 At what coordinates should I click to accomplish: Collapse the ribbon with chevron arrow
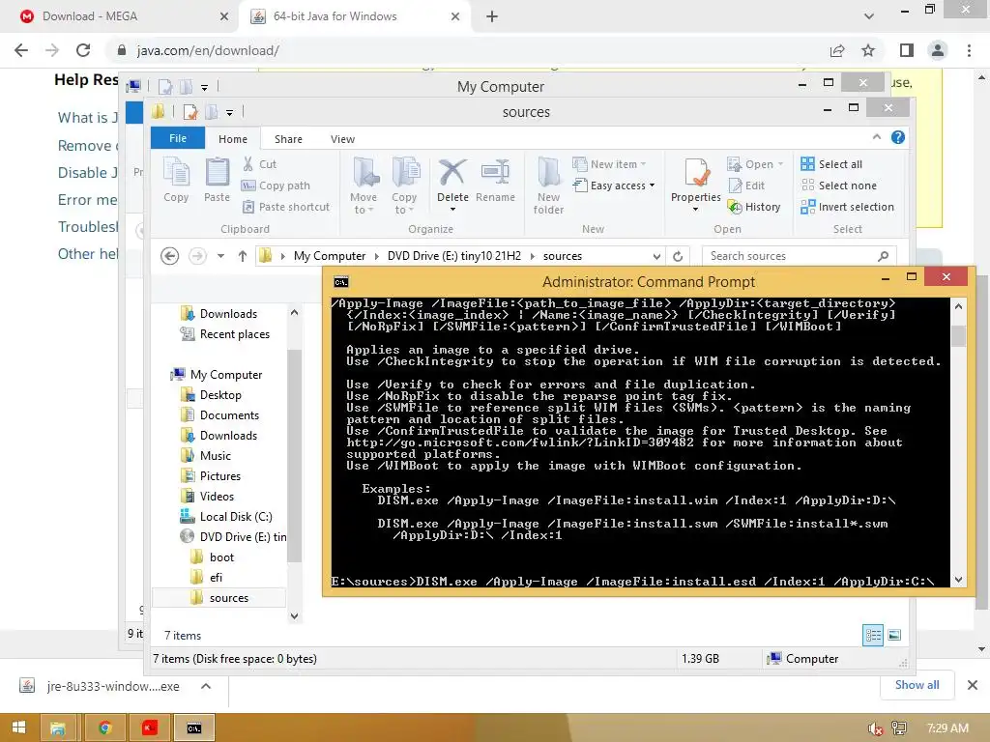876,137
